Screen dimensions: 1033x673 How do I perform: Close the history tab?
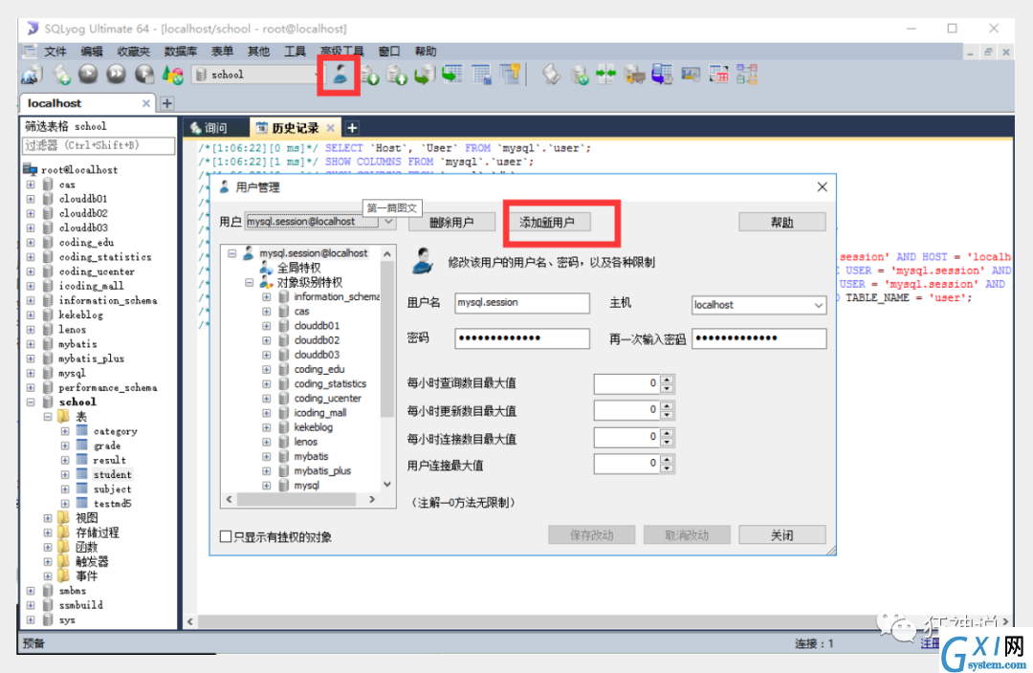(x=331, y=128)
